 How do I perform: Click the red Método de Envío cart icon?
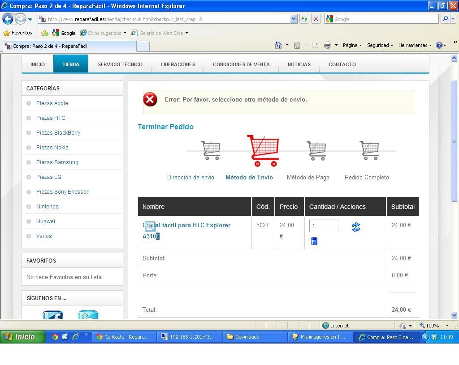(x=263, y=151)
